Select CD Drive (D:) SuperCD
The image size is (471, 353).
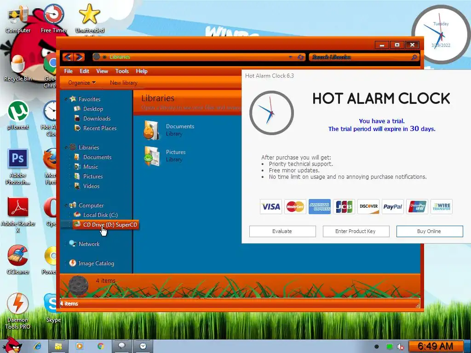tap(105, 224)
